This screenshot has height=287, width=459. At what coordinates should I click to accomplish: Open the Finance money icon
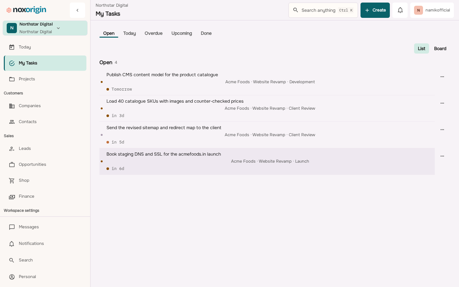(x=12, y=196)
